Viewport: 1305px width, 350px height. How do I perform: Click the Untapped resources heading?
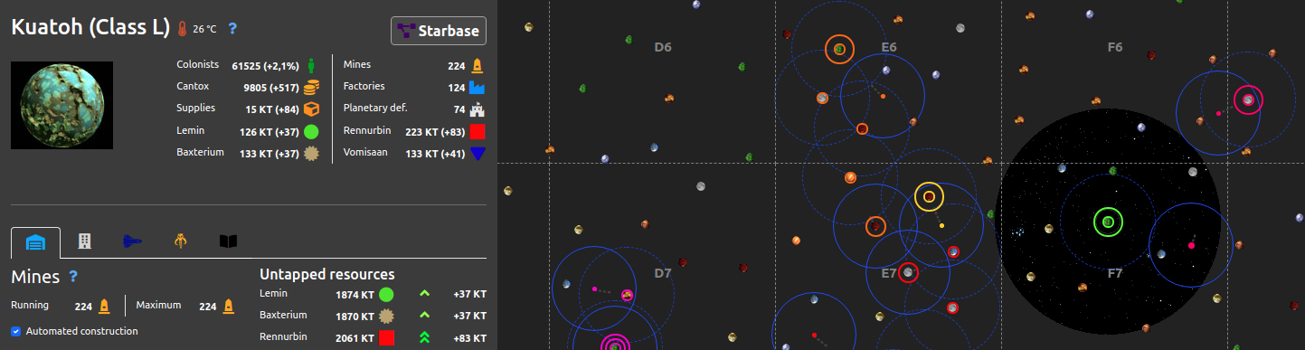coord(326,274)
